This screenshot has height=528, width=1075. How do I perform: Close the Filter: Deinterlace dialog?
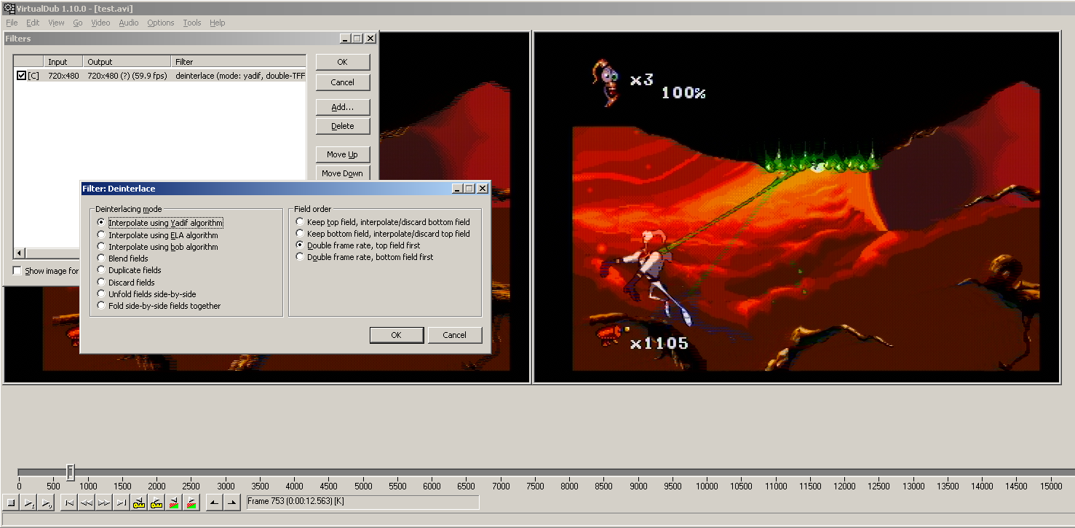[482, 189]
